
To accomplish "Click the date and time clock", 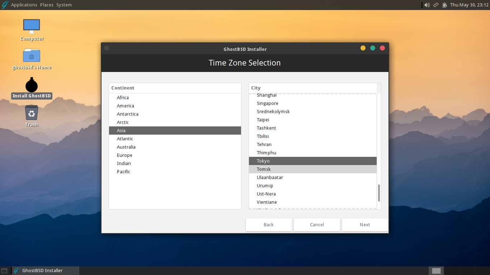I will [x=470, y=5].
